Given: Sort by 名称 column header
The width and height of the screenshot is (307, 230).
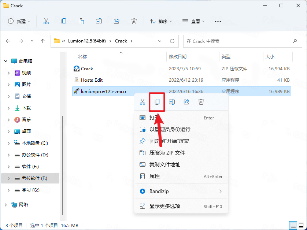Looking at the screenshot, I should point(82,57).
